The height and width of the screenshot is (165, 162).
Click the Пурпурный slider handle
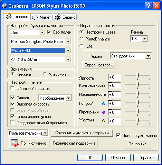[x=138, y=112]
